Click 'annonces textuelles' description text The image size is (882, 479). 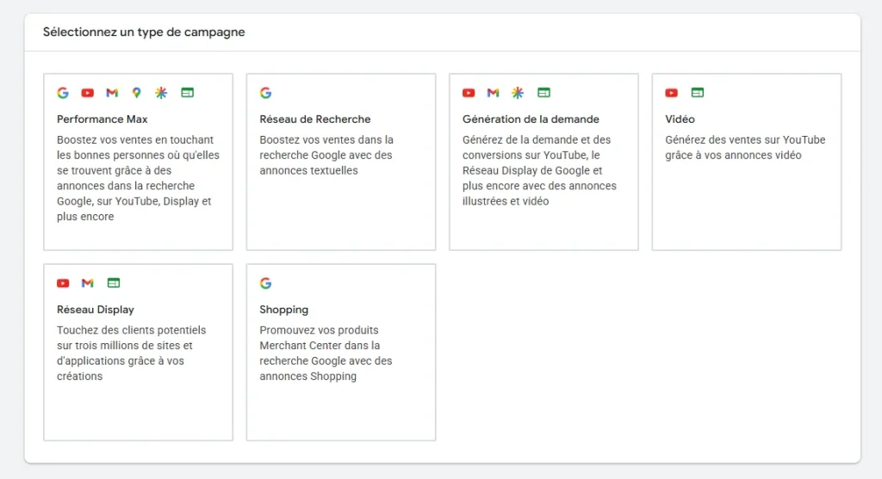tap(308, 171)
